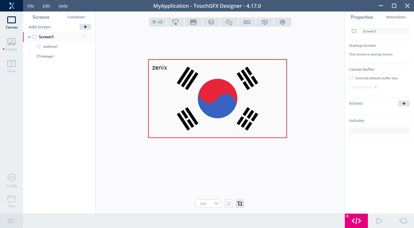Open the Config gear in the sidebar
414x228 pixels.
12,180
